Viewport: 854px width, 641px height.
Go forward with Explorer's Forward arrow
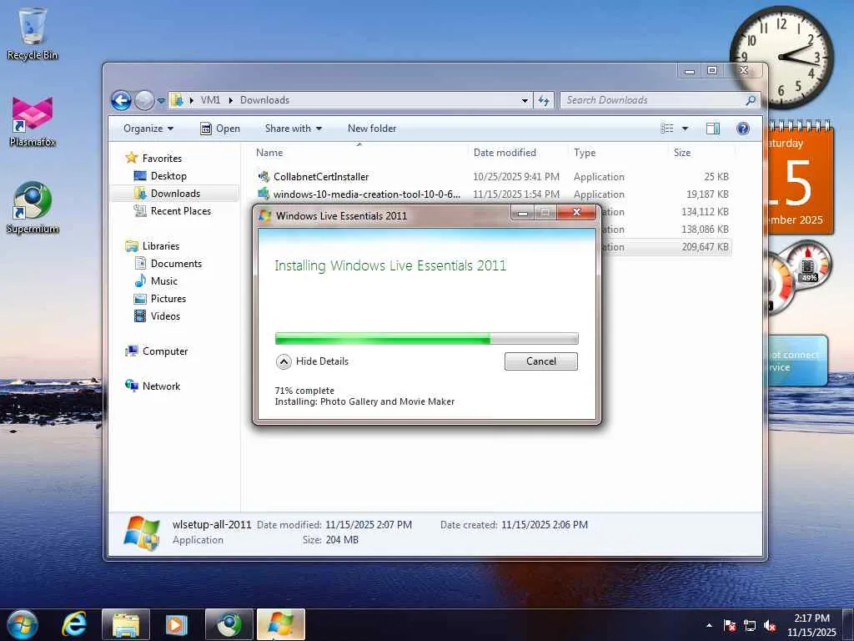pyautogui.click(x=144, y=100)
